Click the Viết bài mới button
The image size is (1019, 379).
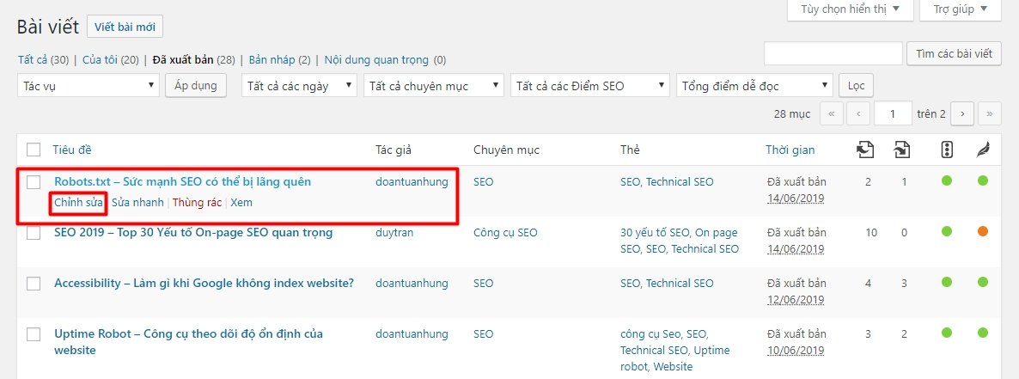[125, 27]
